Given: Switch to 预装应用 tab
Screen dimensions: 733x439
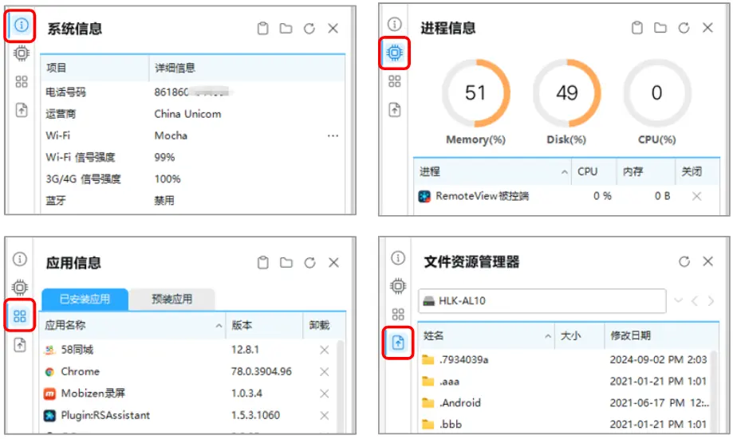Looking at the screenshot, I should click(x=172, y=299).
